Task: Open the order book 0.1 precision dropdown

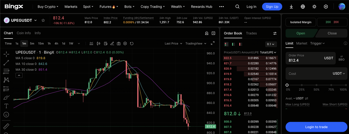Action: 271,44
